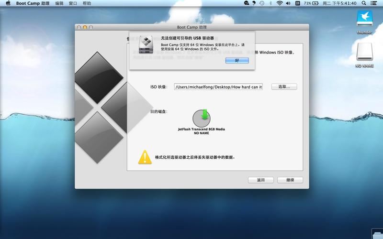Click the volume icon in the menu bar
Screen dimensions: 383x239
[x=288, y=3]
